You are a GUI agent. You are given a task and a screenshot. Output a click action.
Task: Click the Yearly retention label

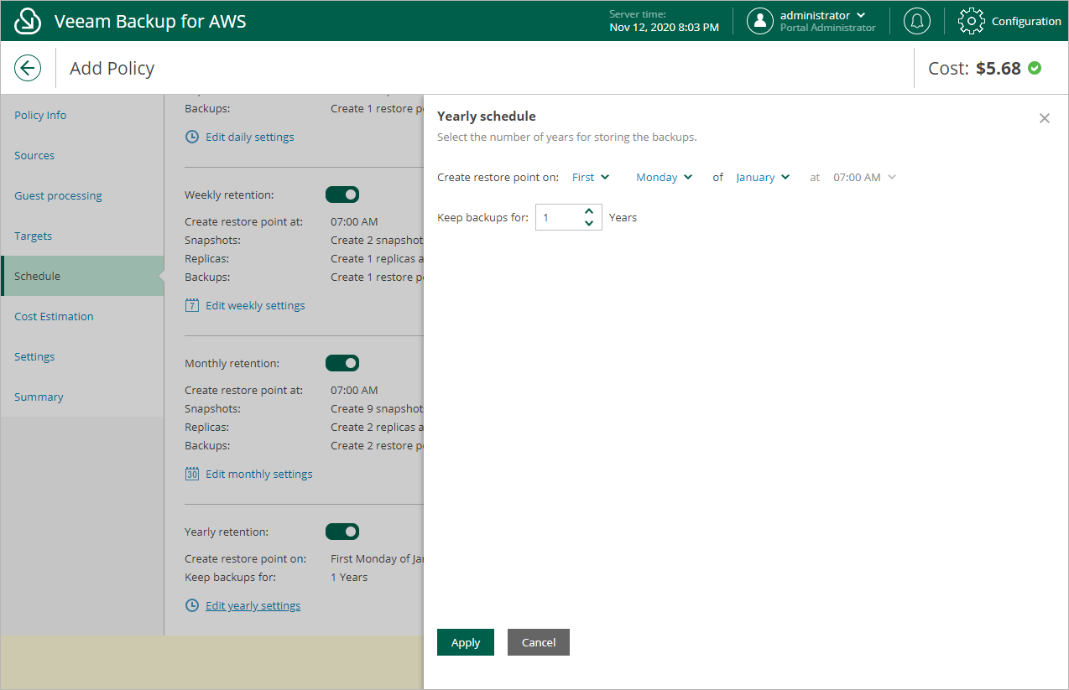click(227, 532)
